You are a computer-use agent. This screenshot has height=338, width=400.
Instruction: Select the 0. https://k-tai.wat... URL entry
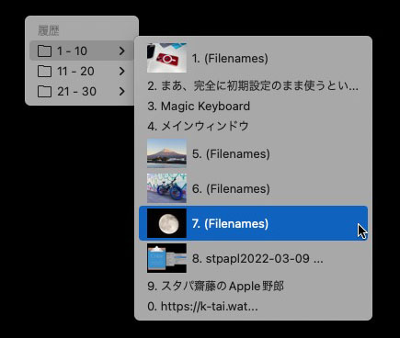(253, 306)
